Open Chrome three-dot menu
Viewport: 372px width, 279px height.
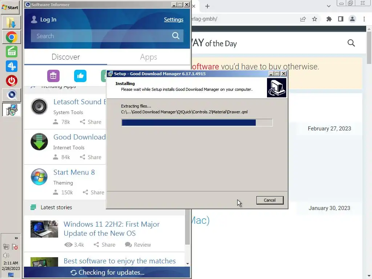tap(364, 19)
